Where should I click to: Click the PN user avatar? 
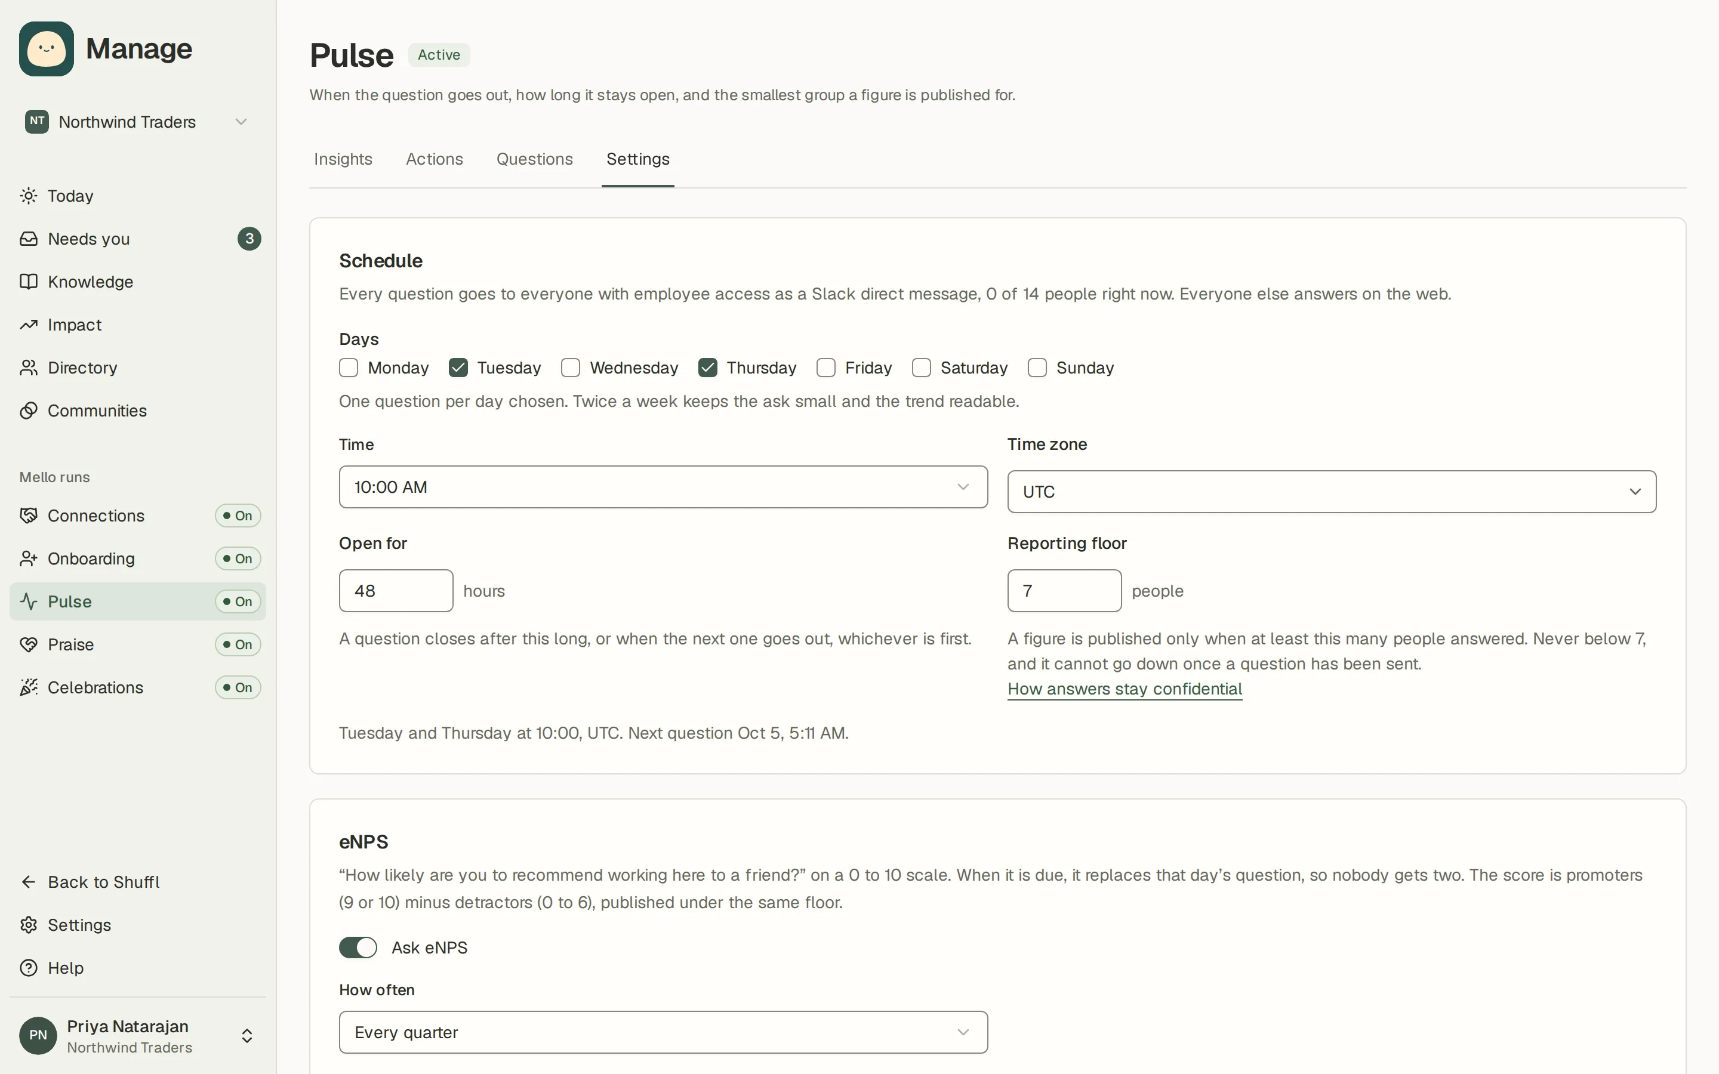(x=38, y=1036)
